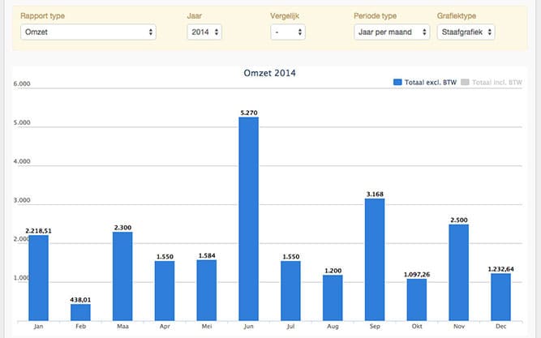This screenshot has height=338, width=541.
Task: Select the Okt bar showing 1.097,26
Action: [x=417, y=299]
